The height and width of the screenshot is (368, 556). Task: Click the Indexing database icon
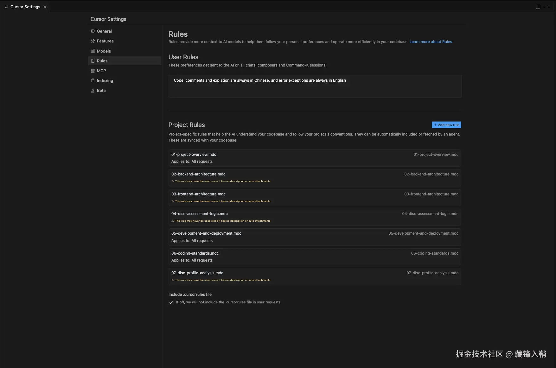tap(93, 80)
